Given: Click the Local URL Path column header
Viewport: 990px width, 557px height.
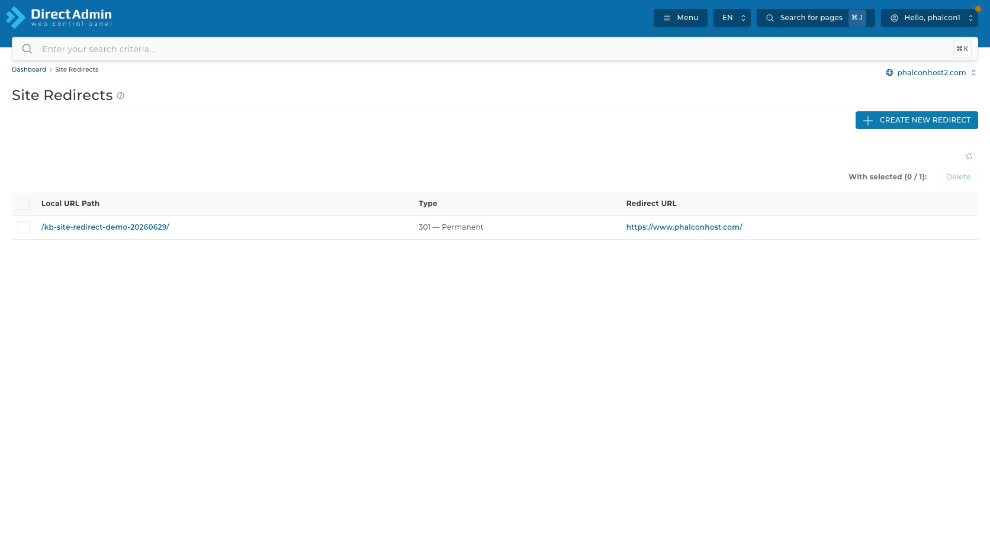Looking at the screenshot, I should [x=70, y=204].
